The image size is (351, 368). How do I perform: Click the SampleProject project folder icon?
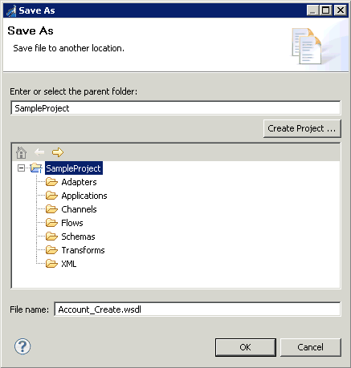point(36,168)
